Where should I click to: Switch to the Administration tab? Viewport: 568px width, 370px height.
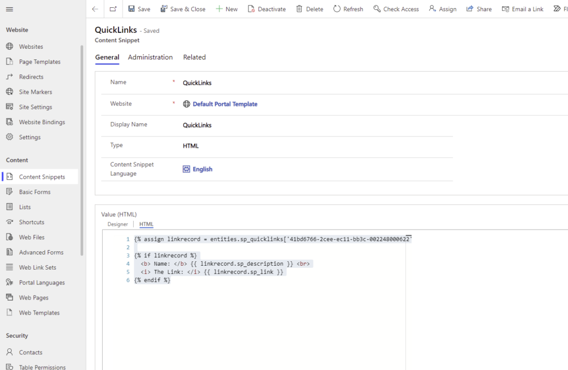(x=150, y=57)
